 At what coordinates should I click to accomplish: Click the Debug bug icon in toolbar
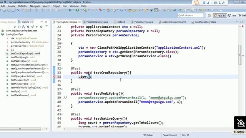[70, 10]
